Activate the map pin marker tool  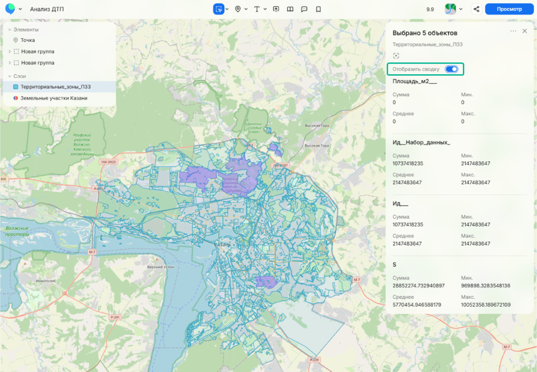click(238, 9)
